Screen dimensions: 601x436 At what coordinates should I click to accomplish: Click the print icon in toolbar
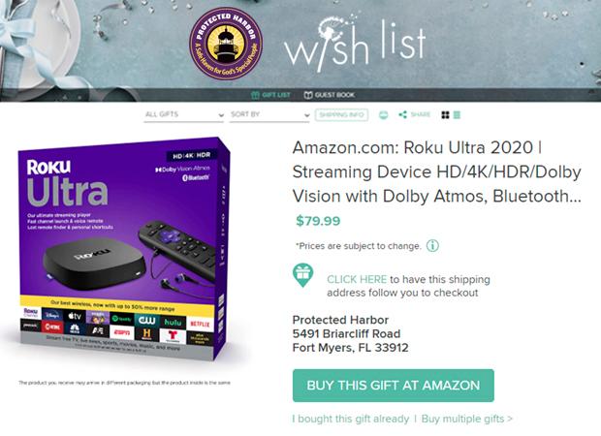coord(383,115)
